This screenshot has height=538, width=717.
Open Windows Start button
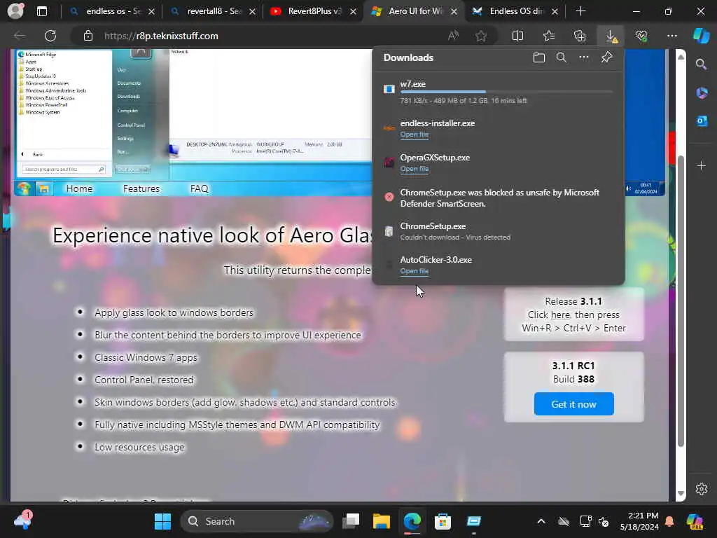tap(162, 521)
